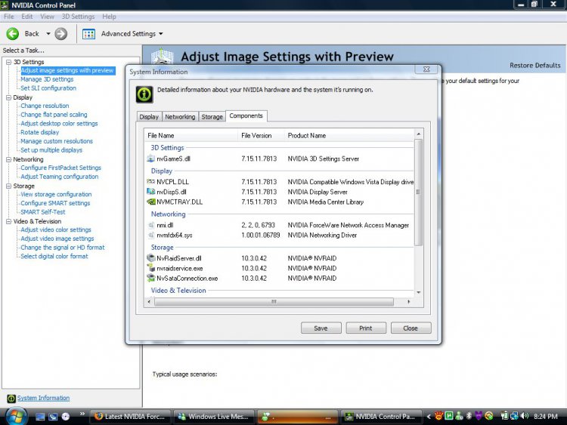The image size is (567, 425).
Task: Click the NVIDIA Control Panel title bar icon
Action: [x=5, y=5]
